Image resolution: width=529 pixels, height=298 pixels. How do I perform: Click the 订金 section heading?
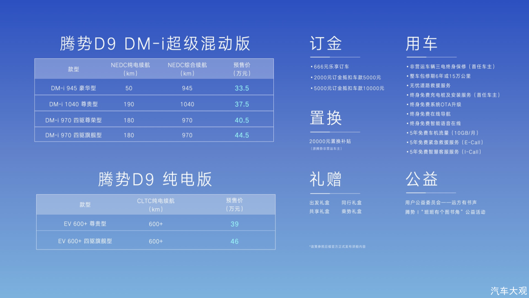(x=326, y=44)
